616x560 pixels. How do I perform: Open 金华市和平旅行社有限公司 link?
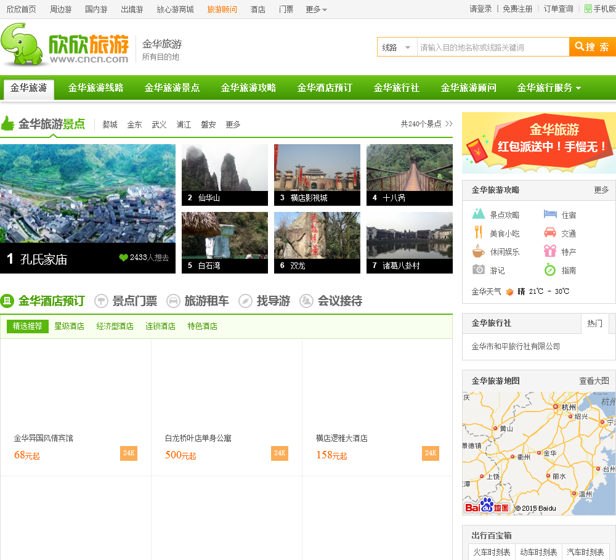(516, 346)
